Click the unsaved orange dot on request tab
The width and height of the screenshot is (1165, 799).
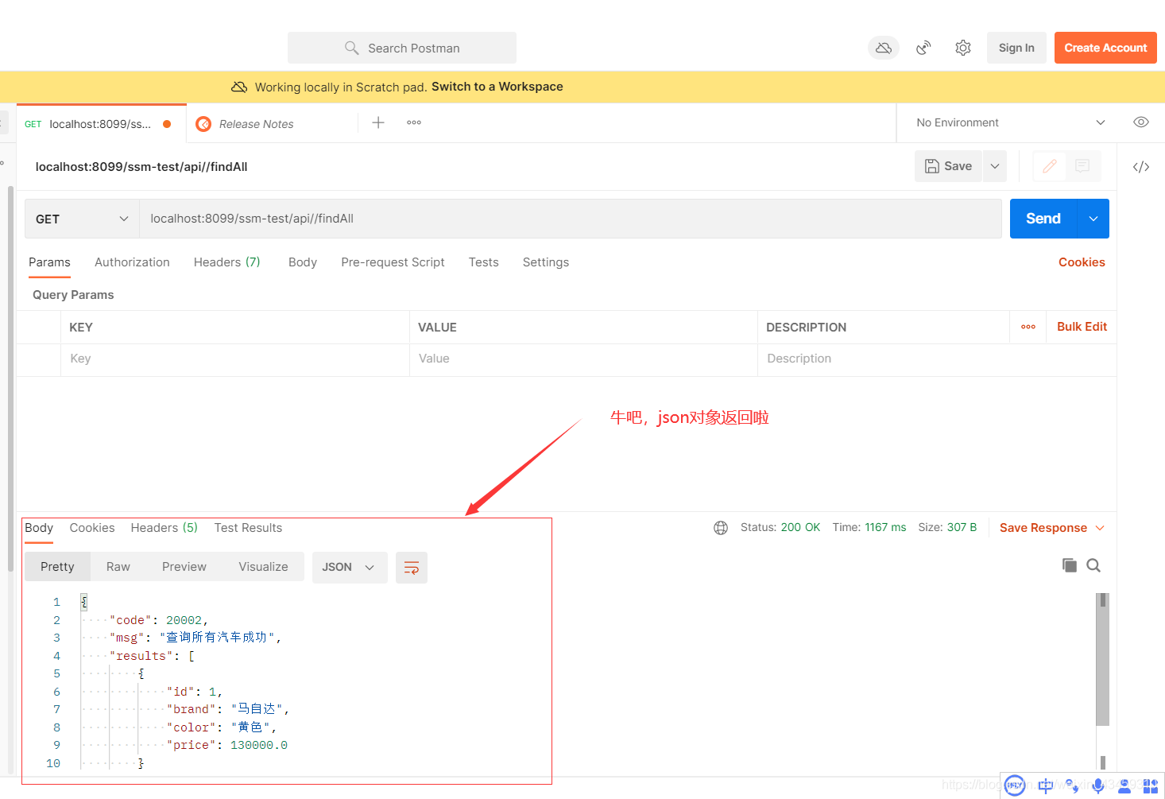point(167,124)
